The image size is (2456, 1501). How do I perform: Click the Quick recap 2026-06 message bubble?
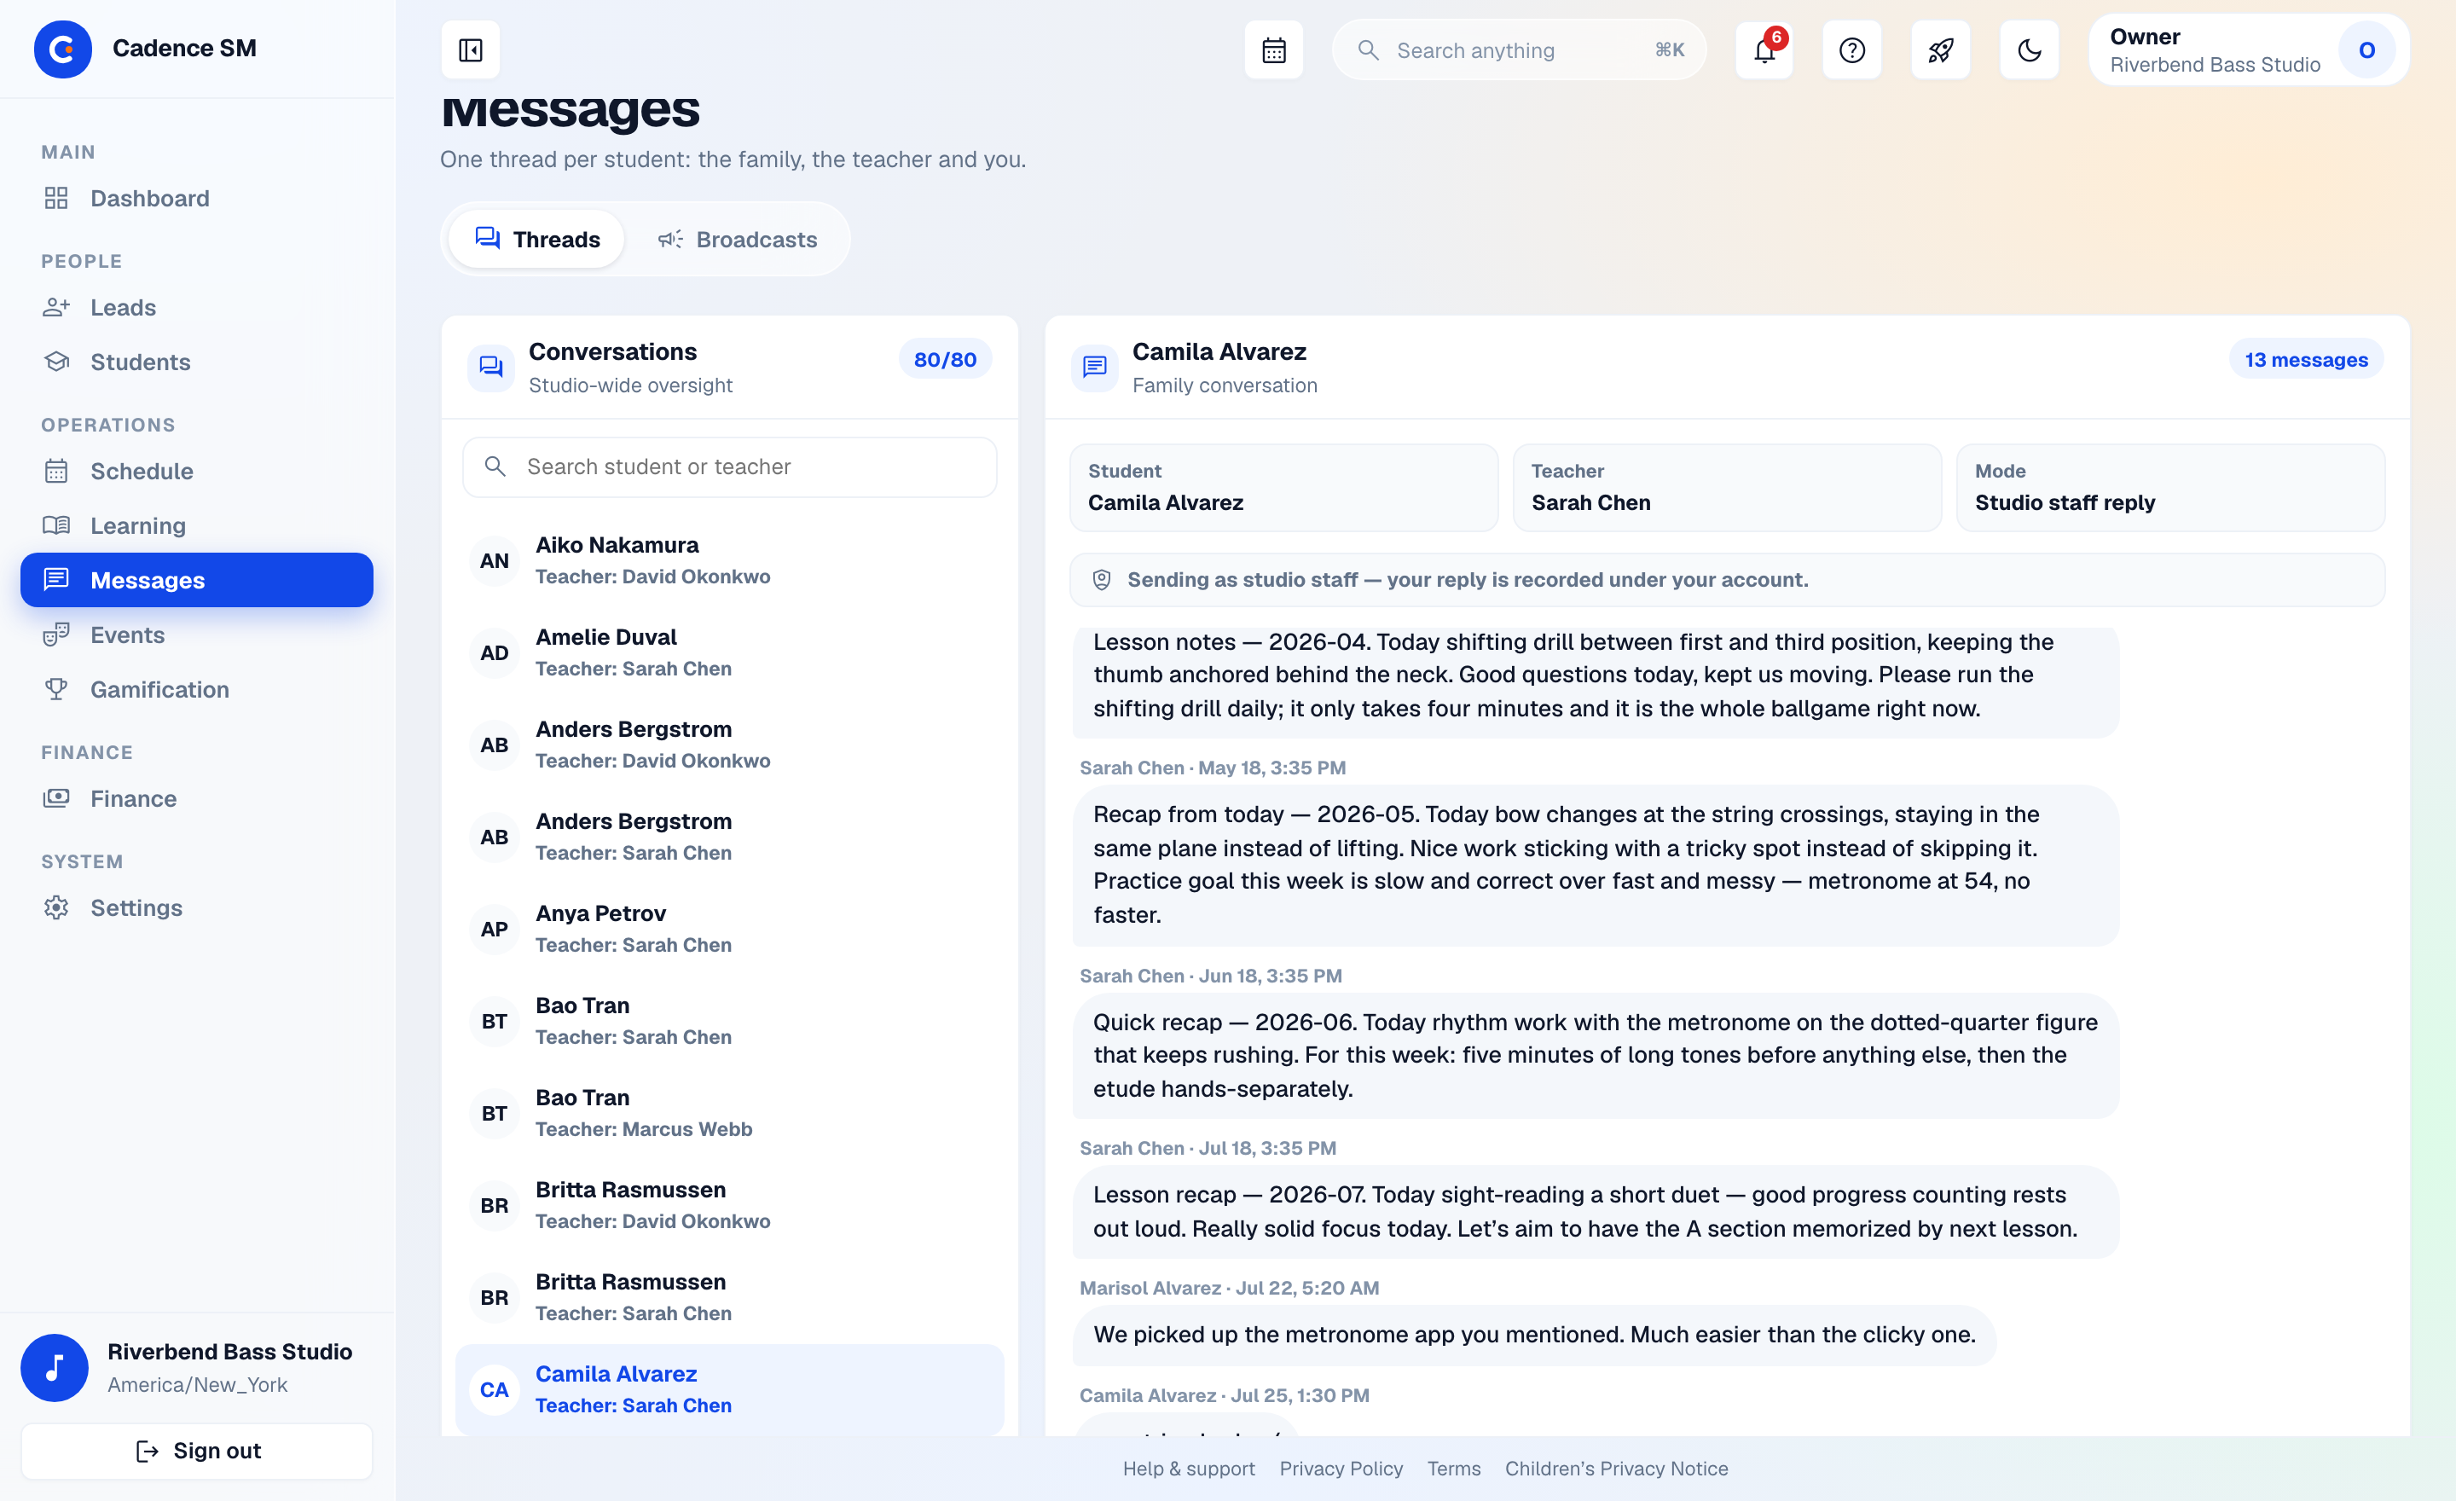[x=1596, y=1056]
